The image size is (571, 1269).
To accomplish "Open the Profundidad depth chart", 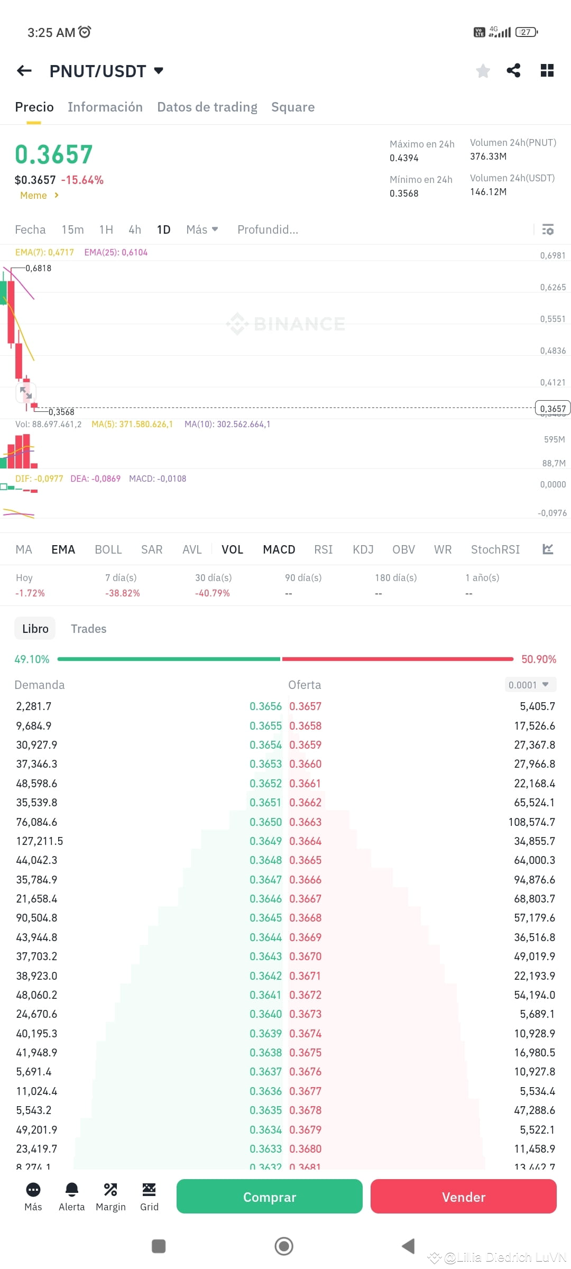I will click(268, 229).
